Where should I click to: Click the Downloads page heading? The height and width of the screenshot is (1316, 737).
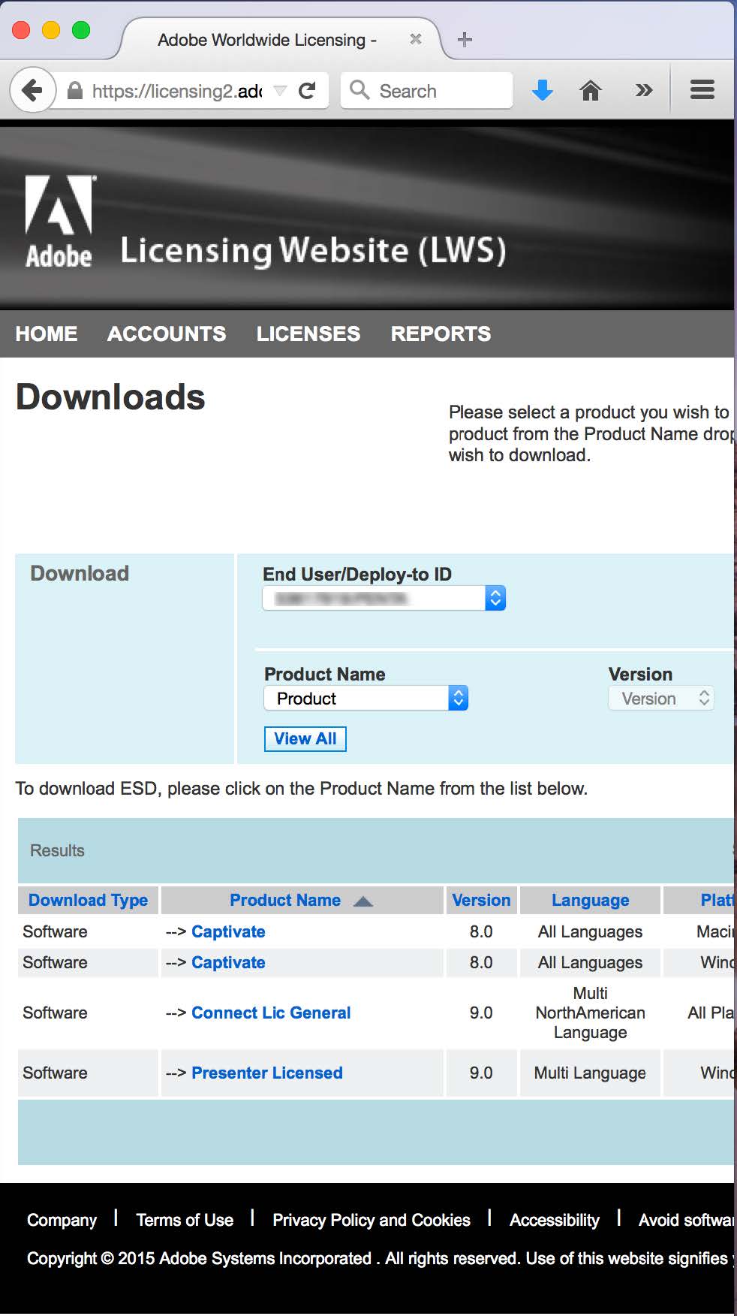(x=110, y=397)
